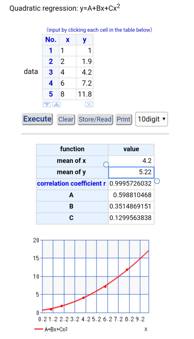Click coefficient A value 0.598810468
Viewport: 194px width, 339px height.
pyautogui.click(x=131, y=195)
